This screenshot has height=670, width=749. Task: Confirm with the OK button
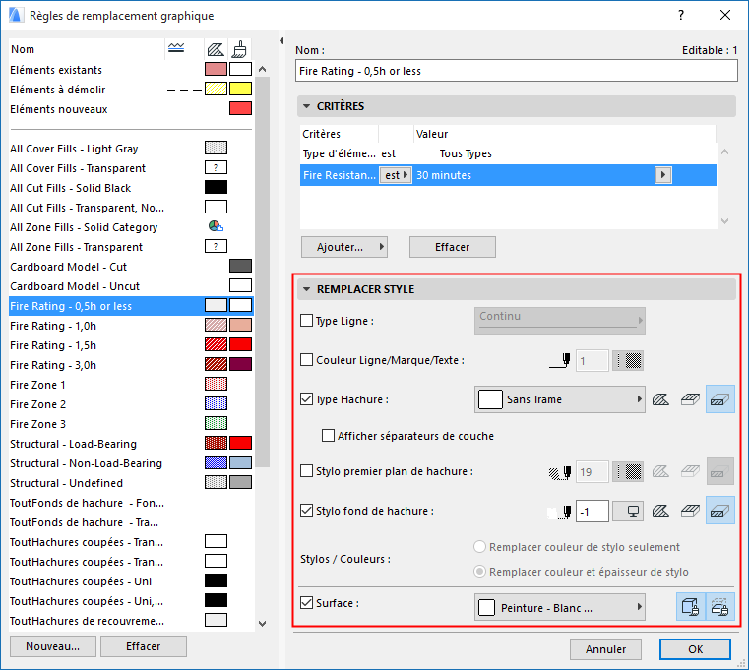[x=695, y=649]
